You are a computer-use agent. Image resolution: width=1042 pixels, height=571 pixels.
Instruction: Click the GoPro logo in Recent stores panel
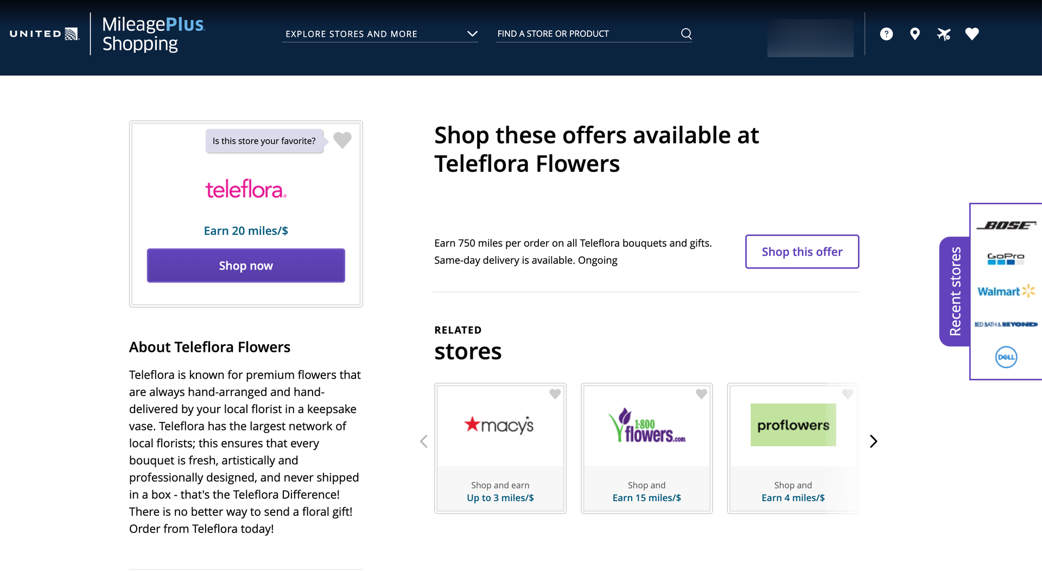click(x=1006, y=259)
